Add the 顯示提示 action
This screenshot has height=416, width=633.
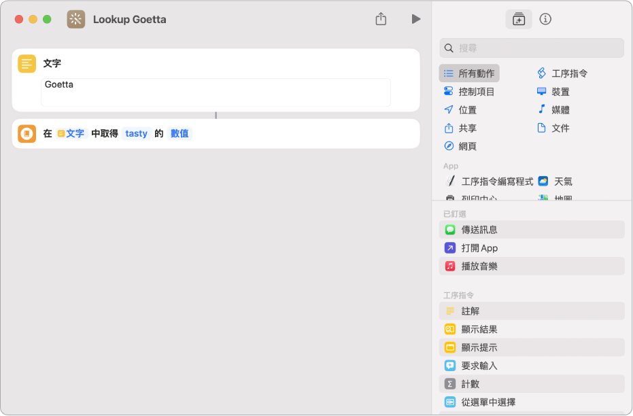point(532,347)
